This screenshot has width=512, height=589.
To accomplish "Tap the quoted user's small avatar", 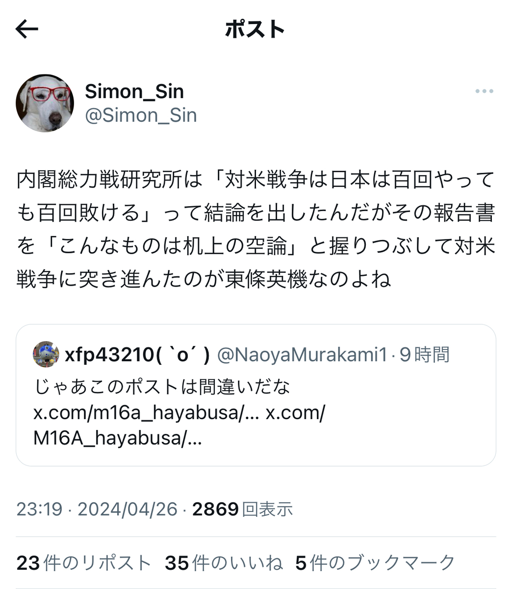I will point(46,354).
